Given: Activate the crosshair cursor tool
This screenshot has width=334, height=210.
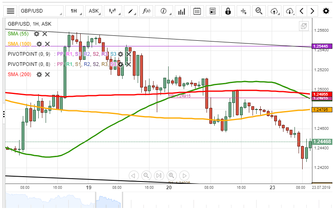Looking at the screenshot, I should [244, 11].
